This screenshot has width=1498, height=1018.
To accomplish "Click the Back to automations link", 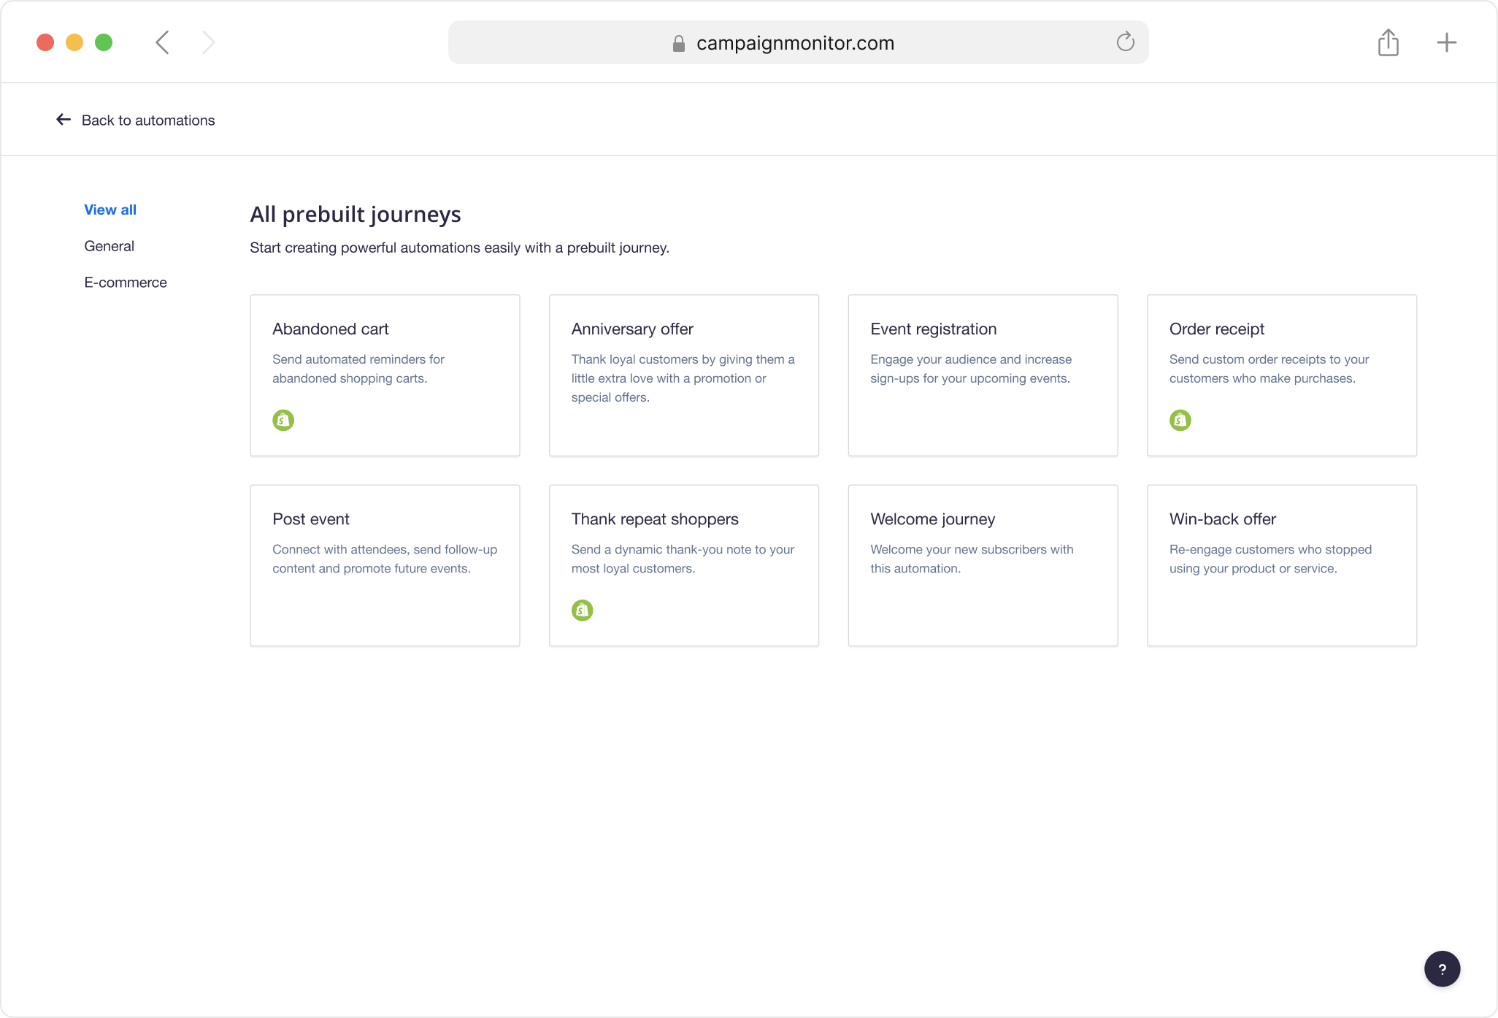I will coord(148,120).
